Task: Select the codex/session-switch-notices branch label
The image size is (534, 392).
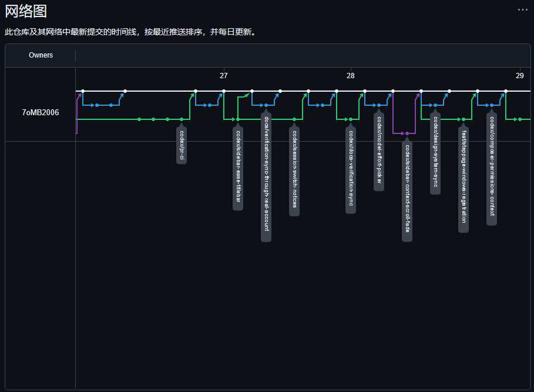Action: click(x=294, y=171)
